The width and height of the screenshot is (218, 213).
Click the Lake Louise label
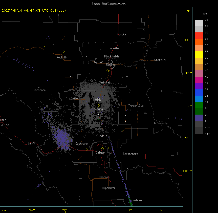[5, 122]
